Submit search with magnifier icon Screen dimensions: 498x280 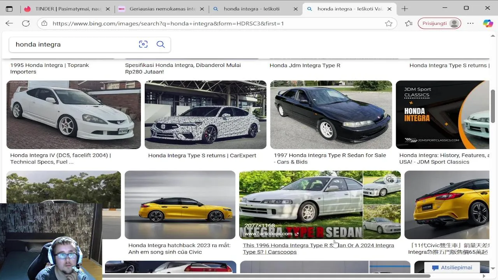tap(161, 44)
